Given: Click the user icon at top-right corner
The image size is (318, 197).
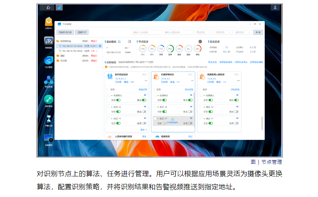Looking at the screenshot, I should pos(275,8).
